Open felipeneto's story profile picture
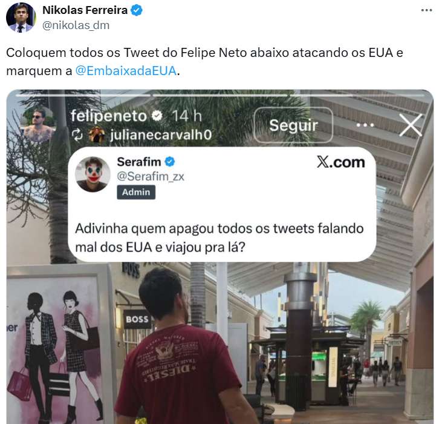442x424 pixels. (39, 125)
